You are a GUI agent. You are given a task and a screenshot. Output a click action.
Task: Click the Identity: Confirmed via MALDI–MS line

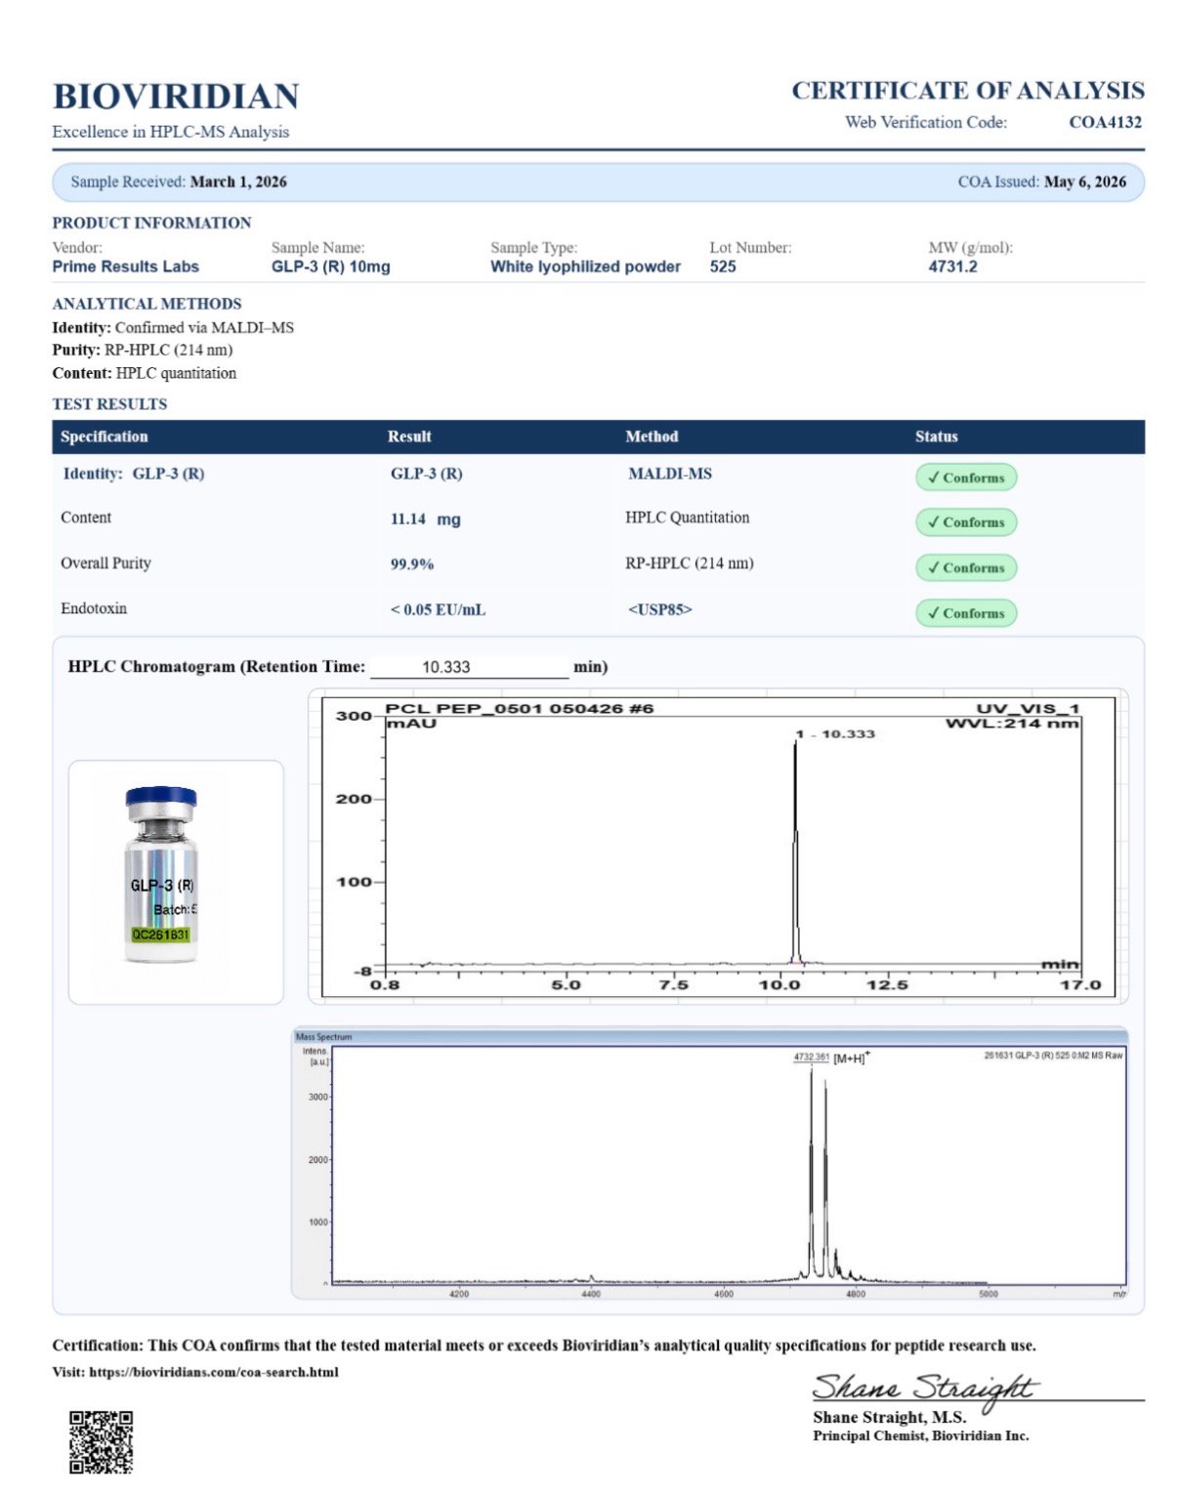coord(173,328)
